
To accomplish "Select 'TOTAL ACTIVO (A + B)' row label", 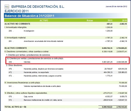I will click(15, 107).
